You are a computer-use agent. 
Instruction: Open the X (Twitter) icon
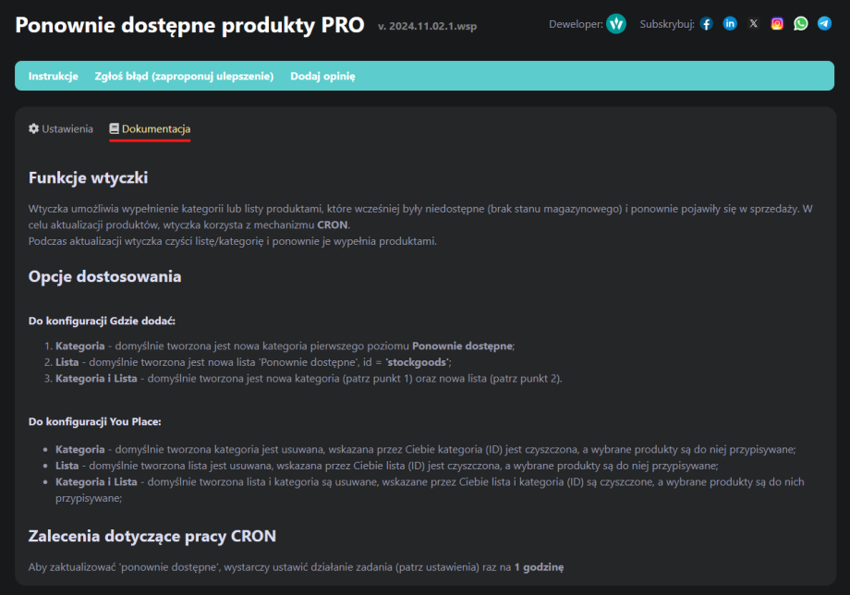coord(754,24)
